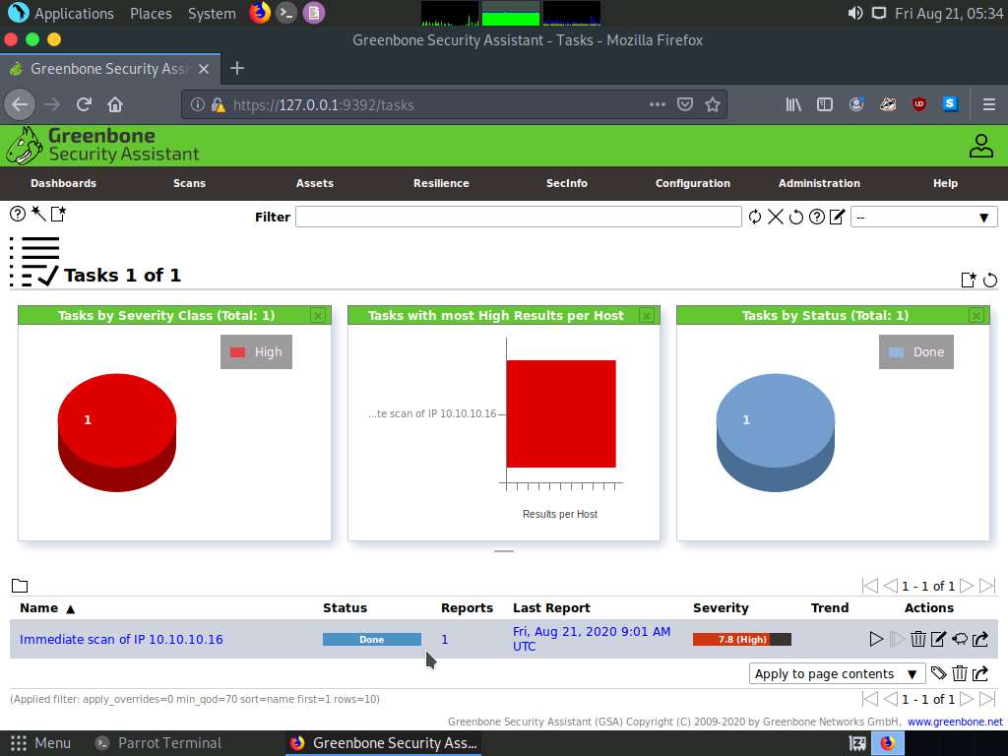
Task: Go to first page below table
Action: [870, 699]
